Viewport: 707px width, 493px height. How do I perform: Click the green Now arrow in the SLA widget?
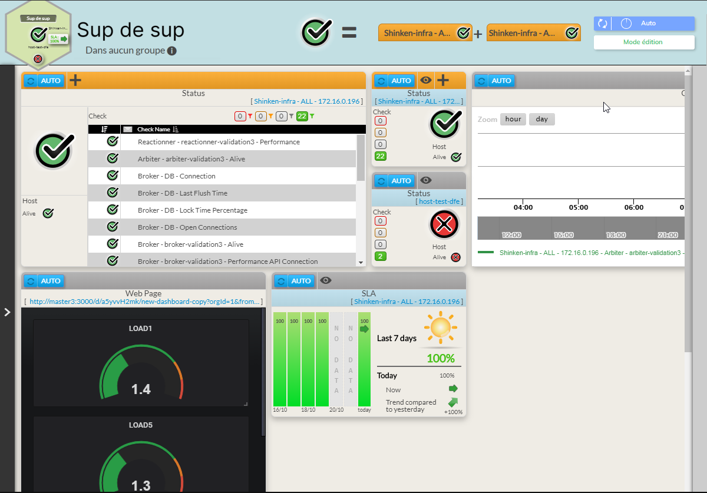tap(453, 389)
